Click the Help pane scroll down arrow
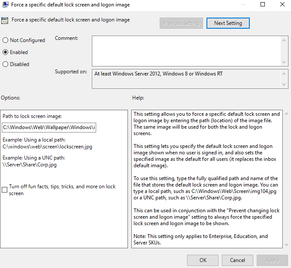 287,245
